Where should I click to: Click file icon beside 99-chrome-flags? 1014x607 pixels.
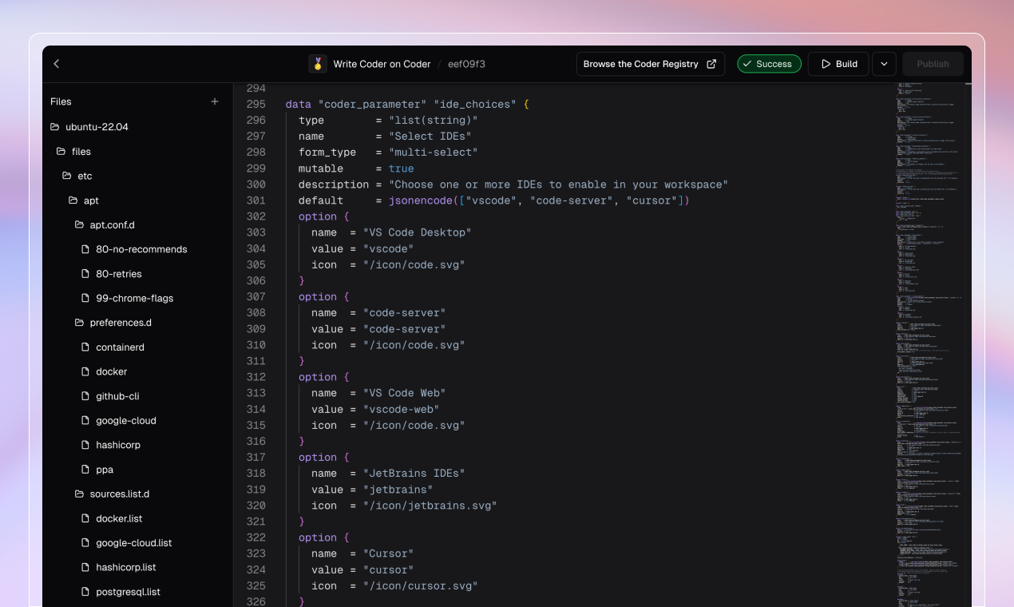86,298
